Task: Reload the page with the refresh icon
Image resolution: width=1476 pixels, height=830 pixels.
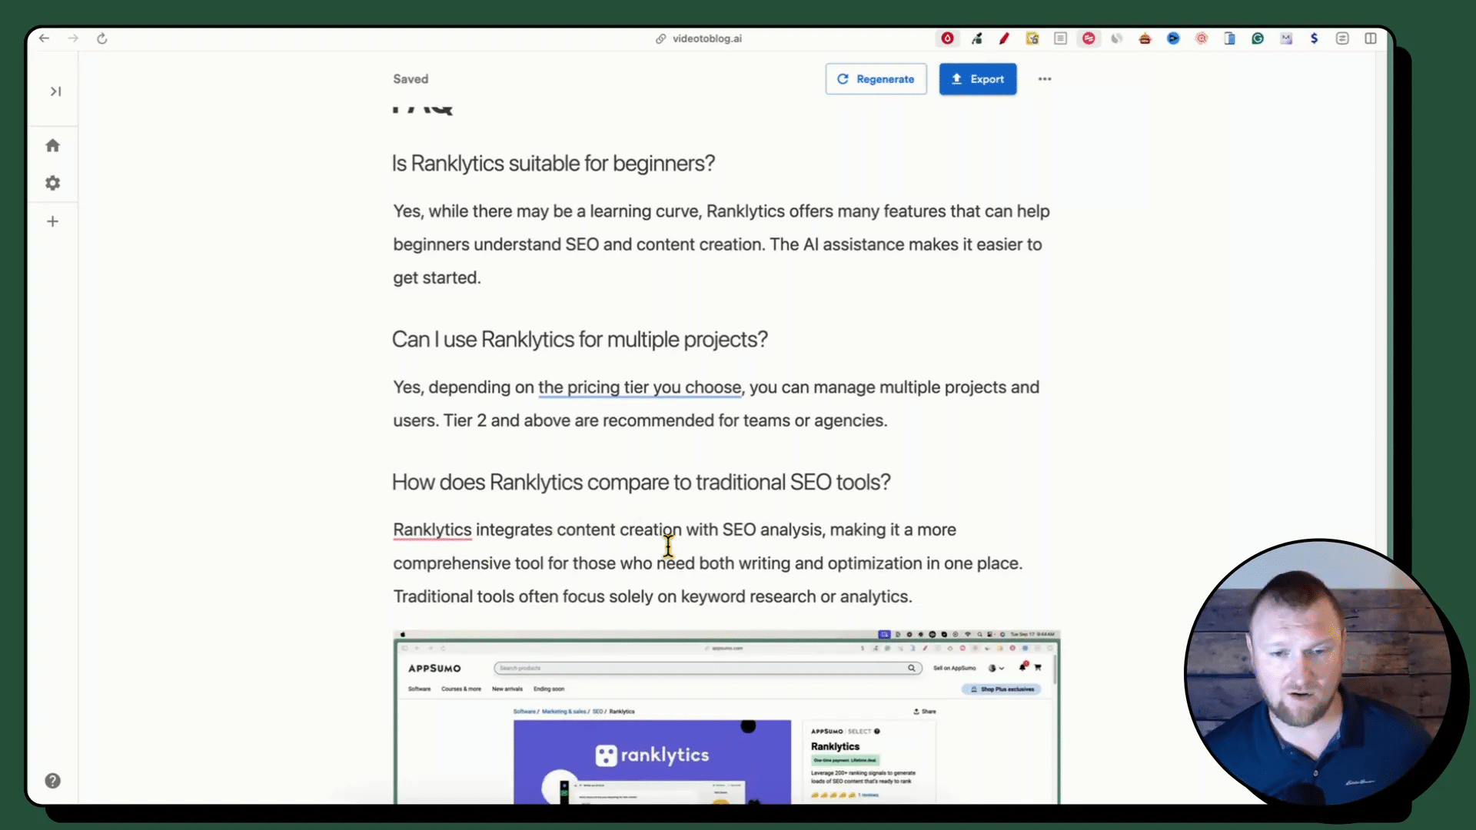Action: (x=101, y=38)
